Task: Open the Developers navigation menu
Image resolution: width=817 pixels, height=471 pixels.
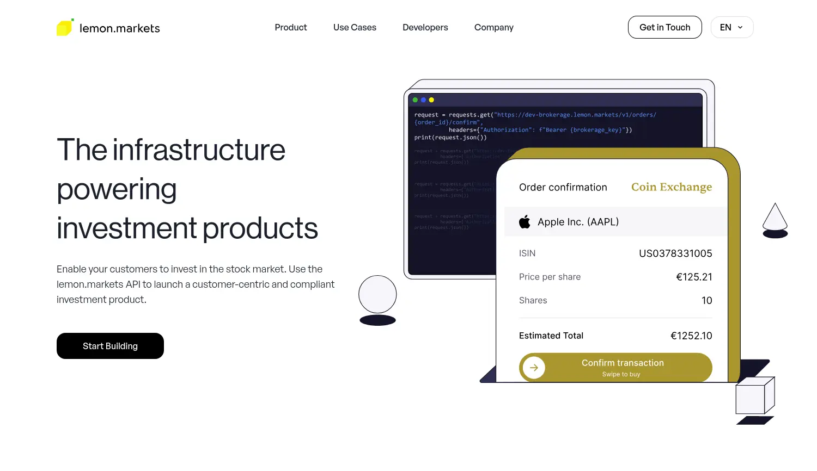Action: (x=425, y=27)
